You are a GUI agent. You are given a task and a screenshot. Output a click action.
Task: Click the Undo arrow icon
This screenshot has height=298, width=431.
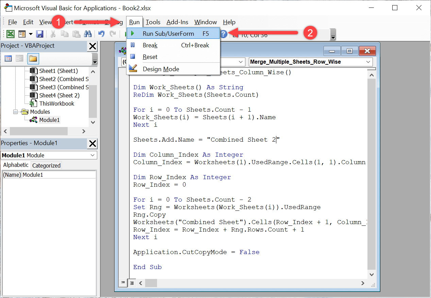[101, 34]
